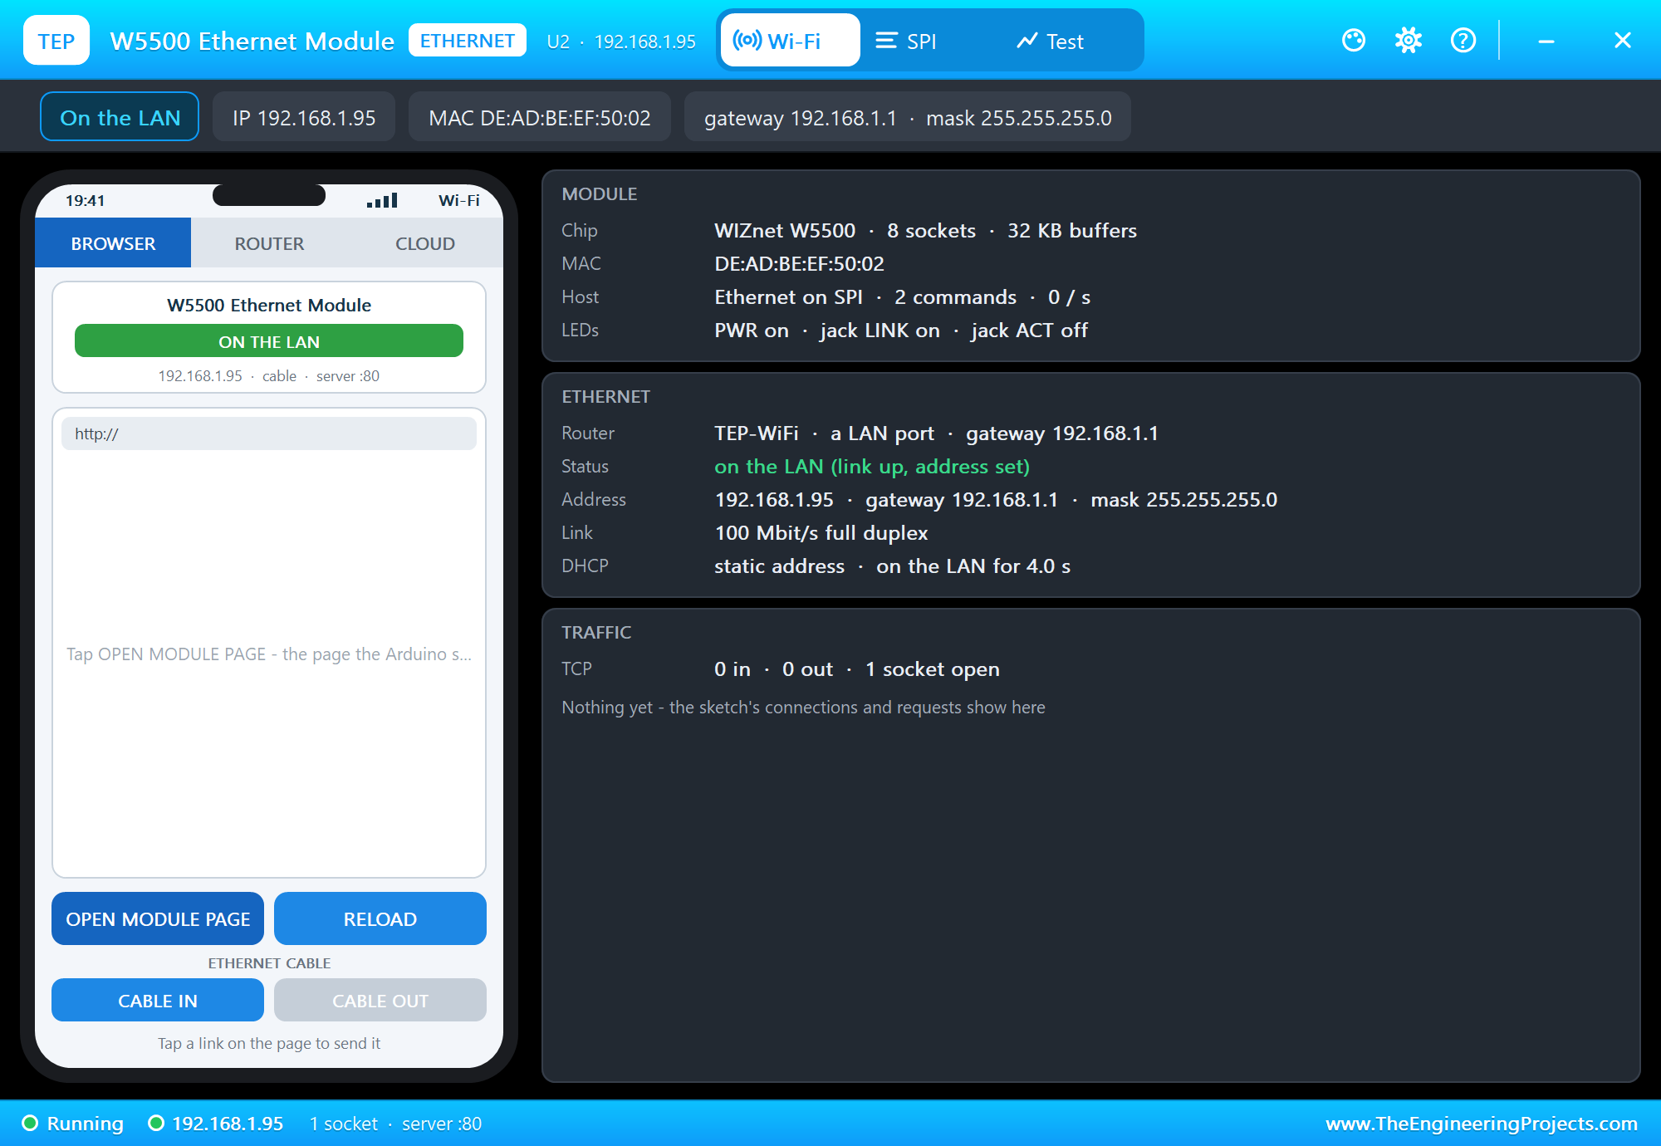Select the ROUTER phone tab
Viewport: 1661px width, 1146px height.
click(269, 243)
